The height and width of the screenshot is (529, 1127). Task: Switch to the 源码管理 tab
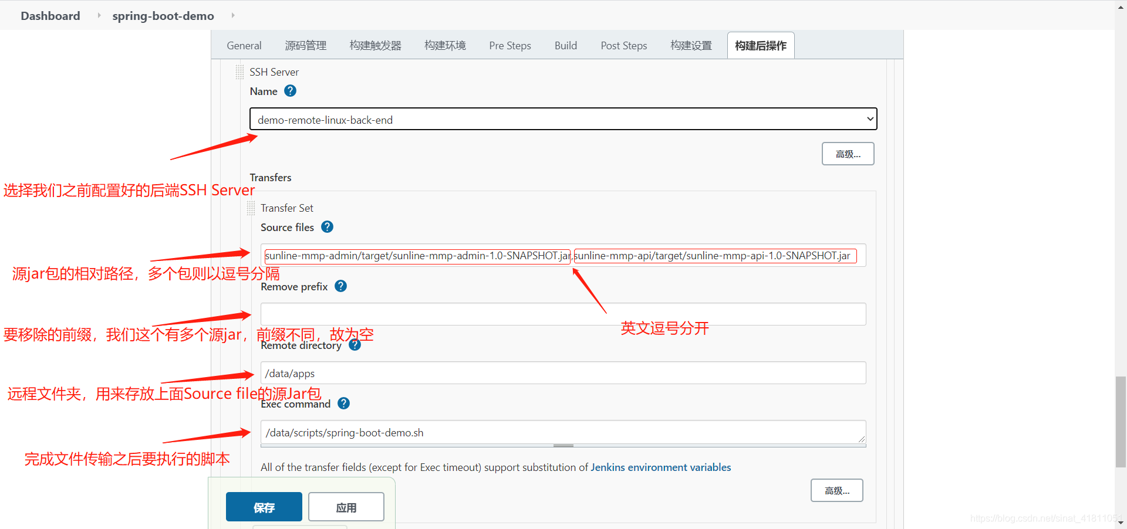[x=305, y=46]
